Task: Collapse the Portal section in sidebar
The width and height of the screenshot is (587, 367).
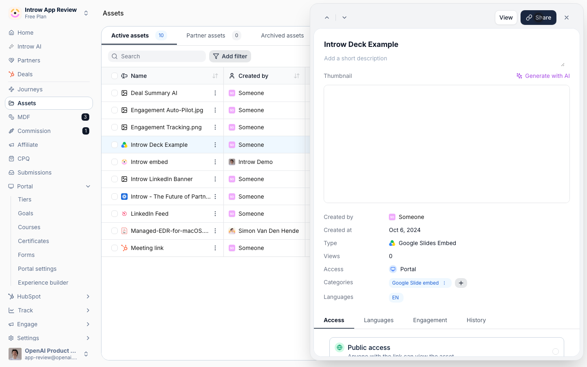Action: [x=88, y=186]
